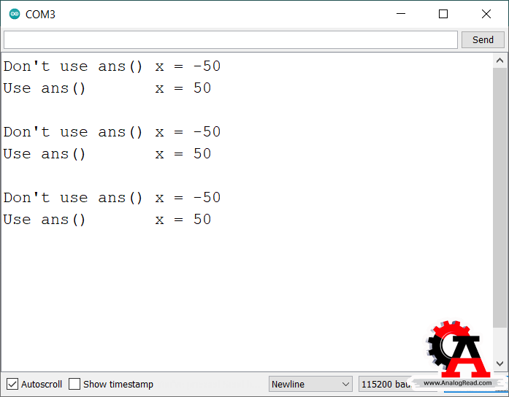
Task: Click the AnalogRead gear logo watermark
Action: coord(458,350)
